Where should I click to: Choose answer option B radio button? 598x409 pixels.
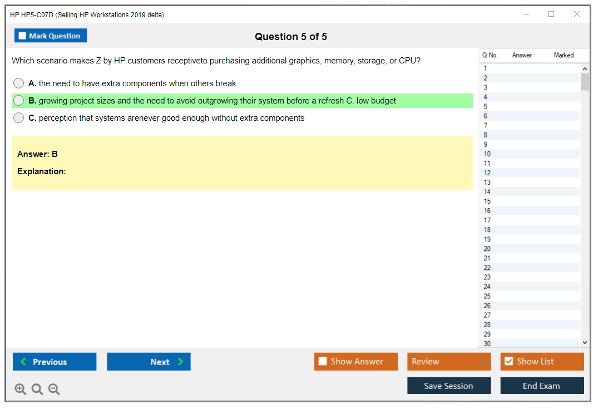click(x=19, y=101)
